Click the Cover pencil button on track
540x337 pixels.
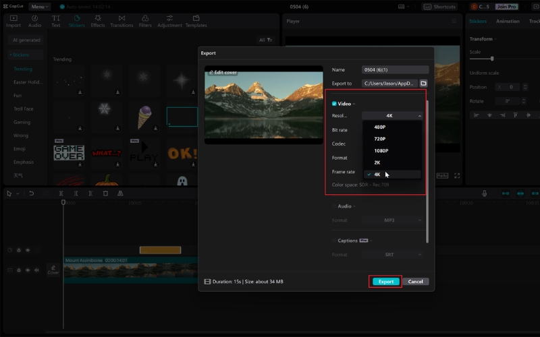tap(53, 270)
